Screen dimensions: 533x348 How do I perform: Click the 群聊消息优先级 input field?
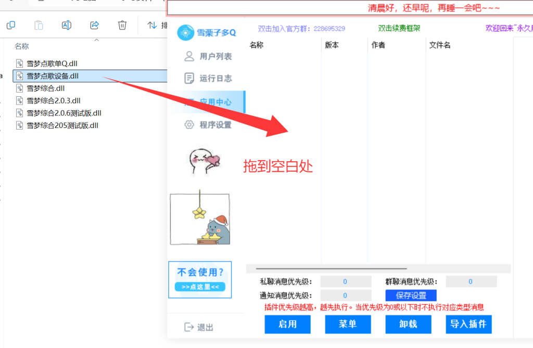click(471, 281)
